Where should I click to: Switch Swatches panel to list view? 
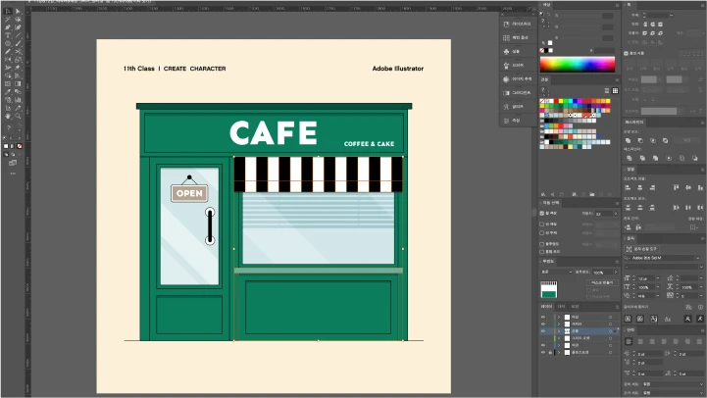click(607, 90)
